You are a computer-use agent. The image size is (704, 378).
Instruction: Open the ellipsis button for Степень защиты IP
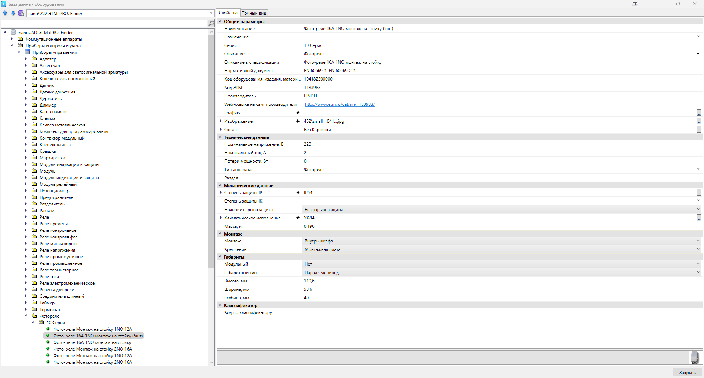pyautogui.click(x=699, y=193)
